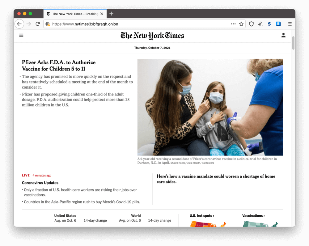Open the Tor security level shield
This screenshot has width=309, height=246.
(x=251, y=24)
